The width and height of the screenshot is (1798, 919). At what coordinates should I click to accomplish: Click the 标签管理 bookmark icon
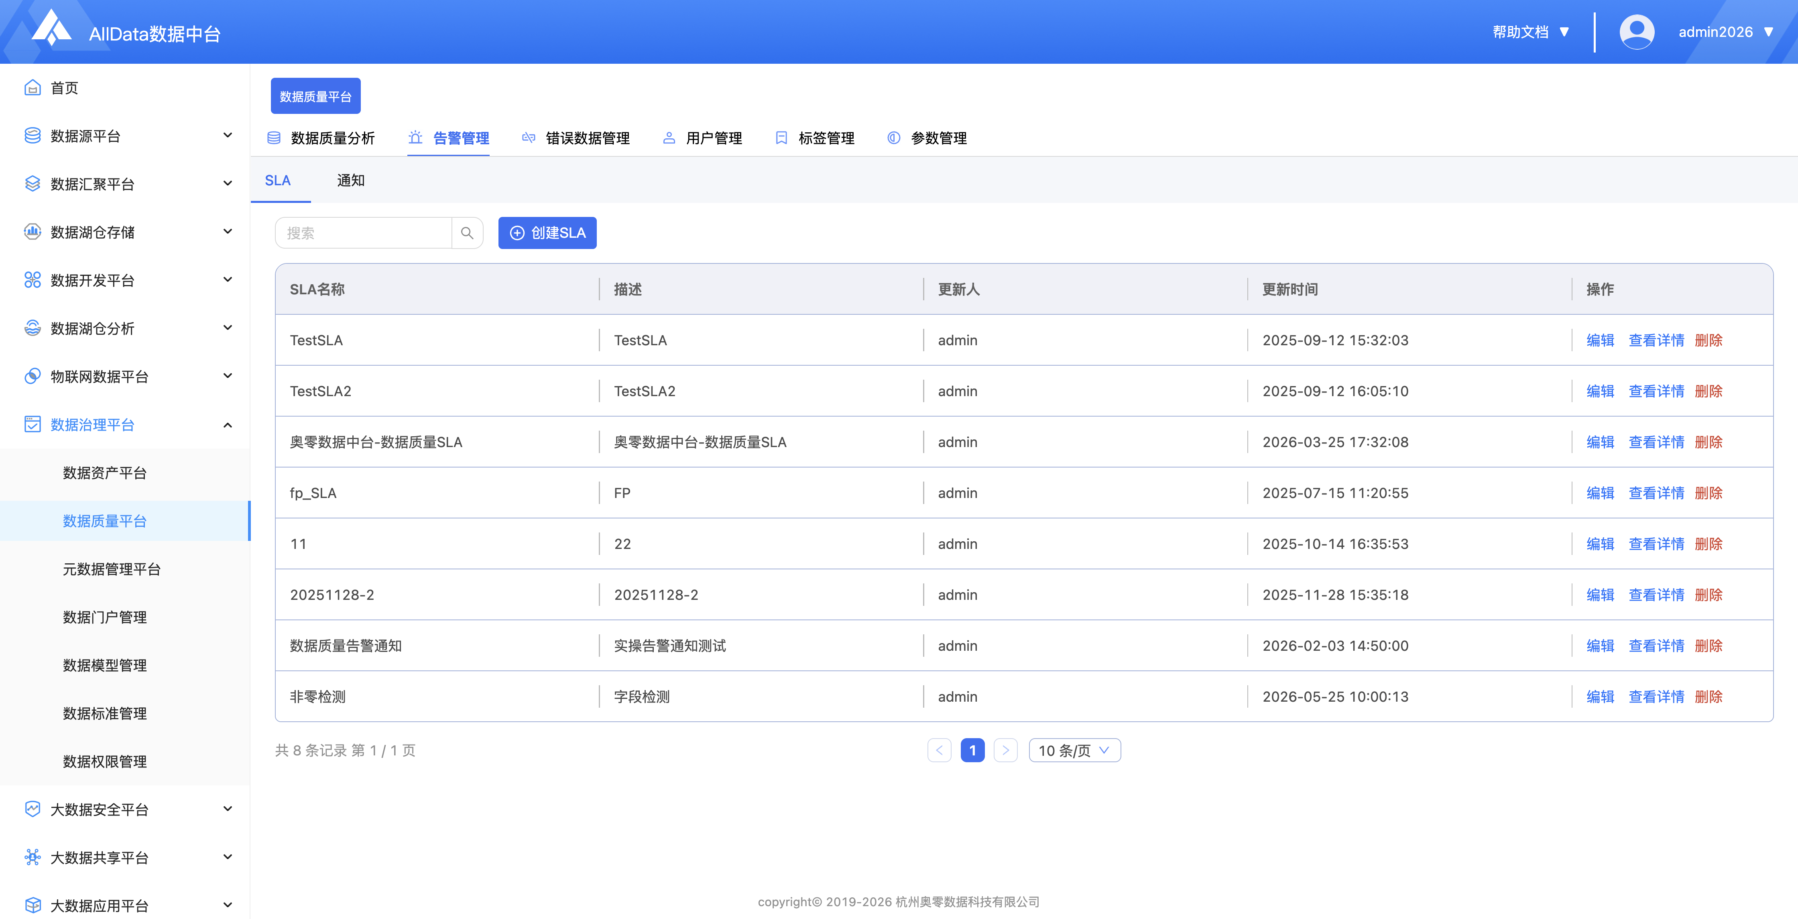coord(781,138)
